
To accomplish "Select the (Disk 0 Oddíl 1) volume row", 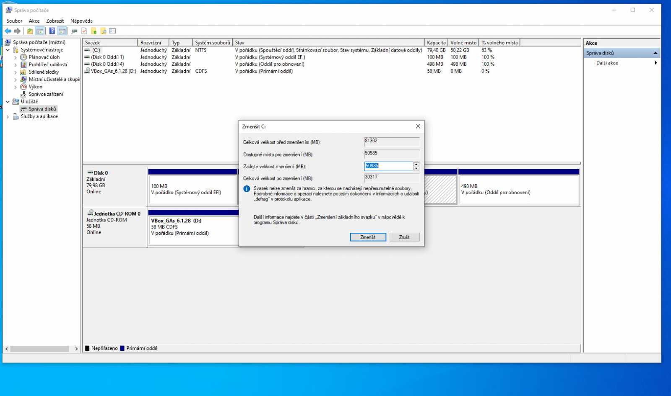I will pyautogui.click(x=331, y=57).
